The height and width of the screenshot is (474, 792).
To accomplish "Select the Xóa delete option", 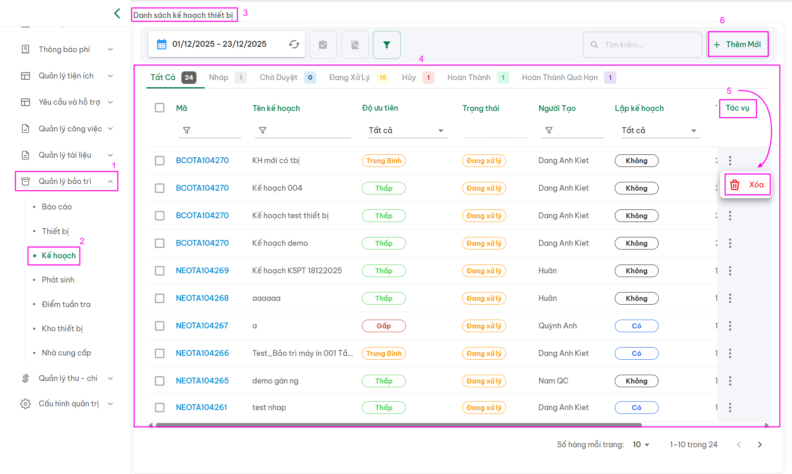I will pos(747,184).
